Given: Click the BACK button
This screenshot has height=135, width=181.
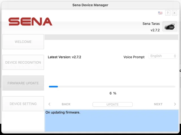Looking at the screenshot, I should (x=66, y=104).
